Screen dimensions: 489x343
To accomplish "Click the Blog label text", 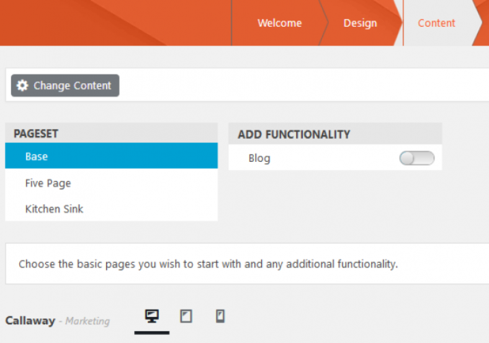I will (259, 158).
